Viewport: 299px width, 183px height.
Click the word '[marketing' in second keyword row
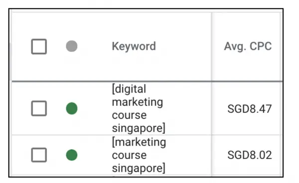[x=139, y=142]
